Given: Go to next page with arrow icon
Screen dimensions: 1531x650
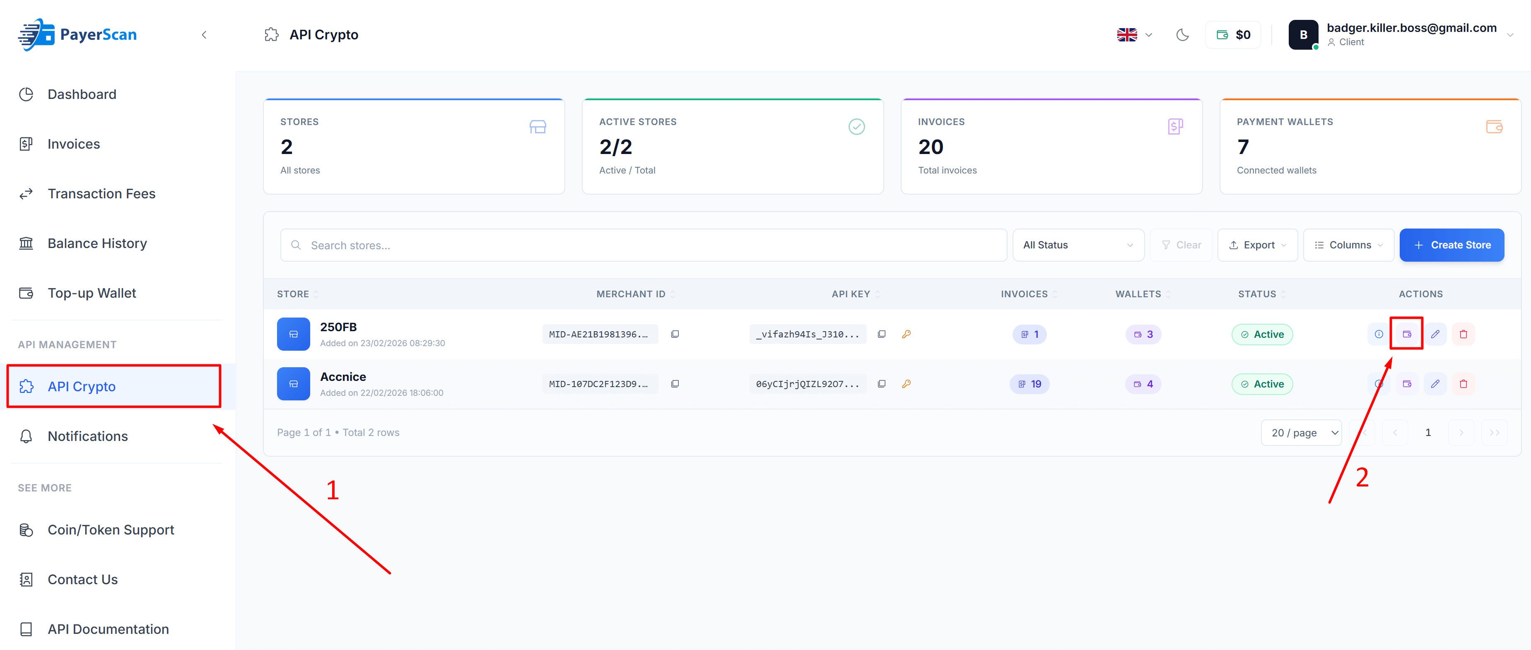Looking at the screenshot, I should [x=1461, y=433].
